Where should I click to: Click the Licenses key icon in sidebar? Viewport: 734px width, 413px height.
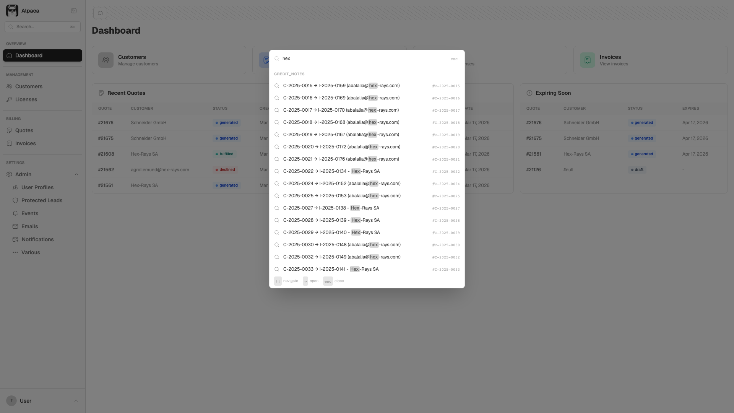point(9,99)
